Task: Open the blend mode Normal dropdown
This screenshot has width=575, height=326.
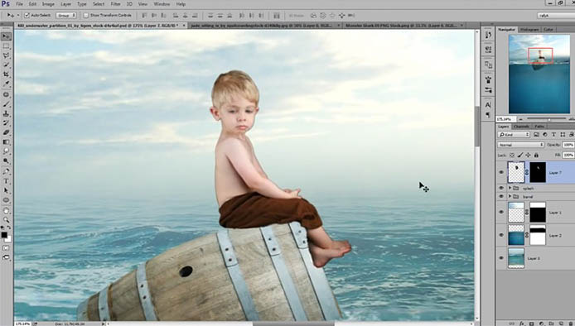Action: (520, 145)
